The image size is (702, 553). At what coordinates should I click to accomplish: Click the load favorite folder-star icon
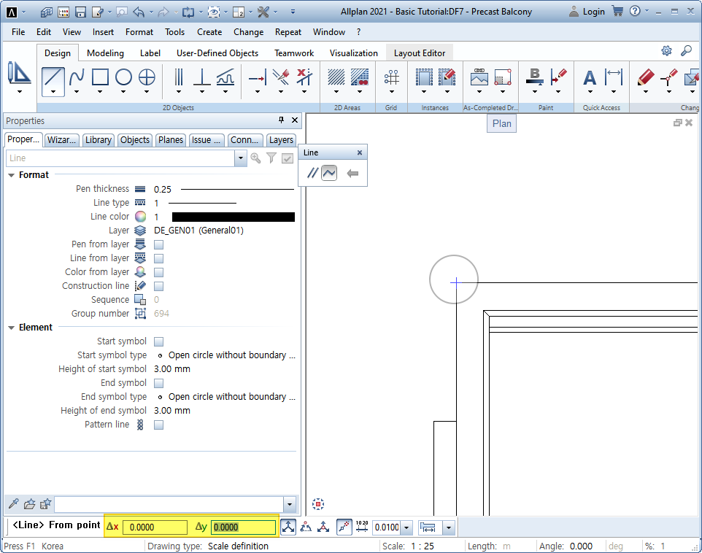[29, 504]
